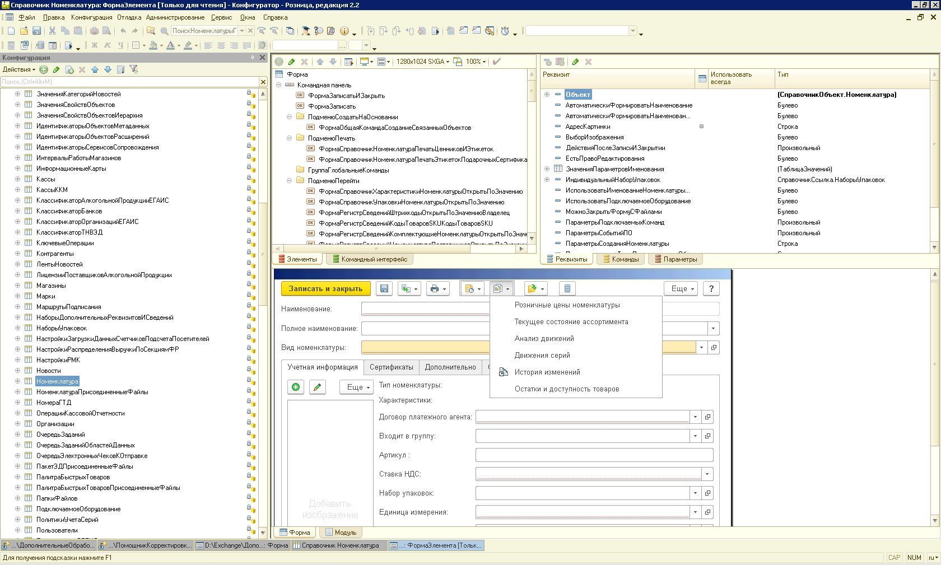Click the check form checkmark icon
Image resolution: width=941 pixels, height=565 pixels.
coord(496,62)
